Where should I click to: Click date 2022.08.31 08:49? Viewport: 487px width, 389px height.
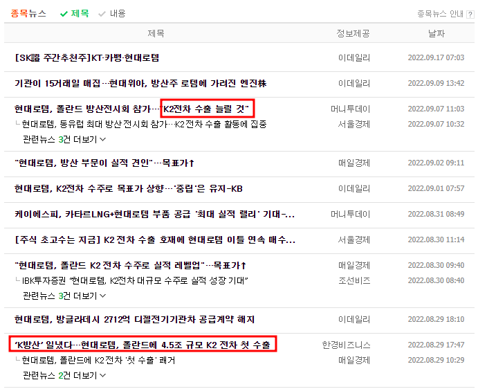pyautogui.click(x=436, y=214)
